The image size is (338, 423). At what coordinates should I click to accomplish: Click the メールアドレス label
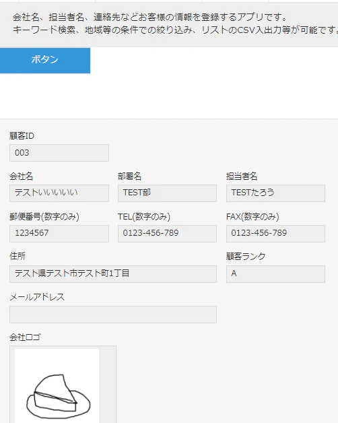pyautogui.click(x=37, y=297)
